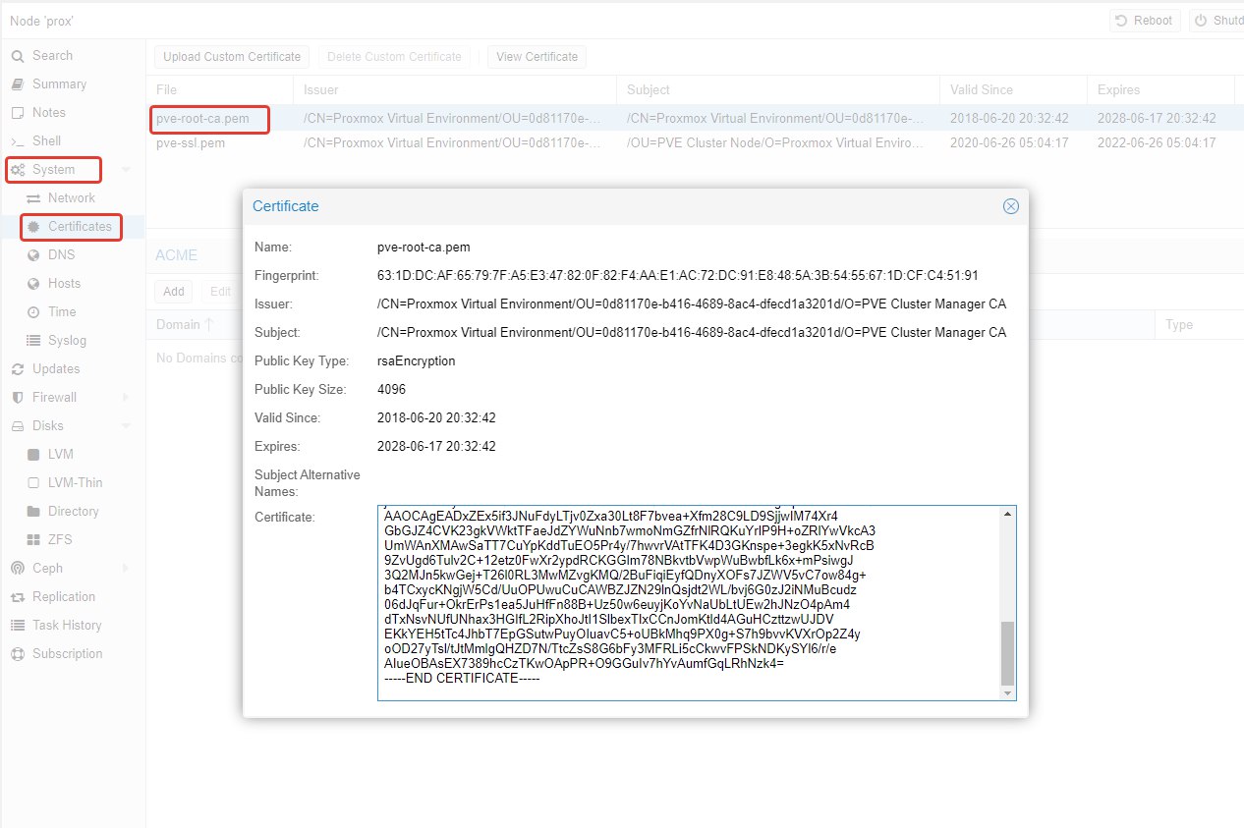The width and height of the screenshot is (1244, 828).
Task: Click the Subscription lifebuoy icon
Action: [x=17, y=654]
